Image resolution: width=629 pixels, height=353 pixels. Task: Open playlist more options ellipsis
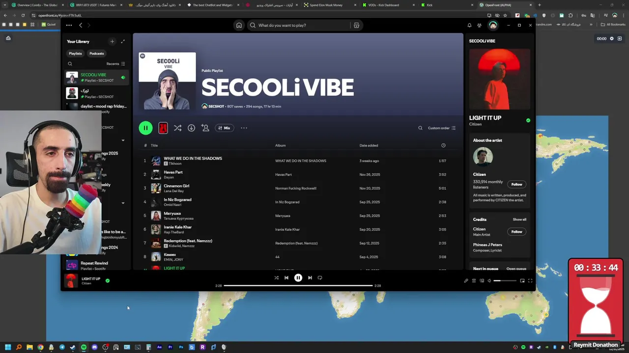point(244,128)
